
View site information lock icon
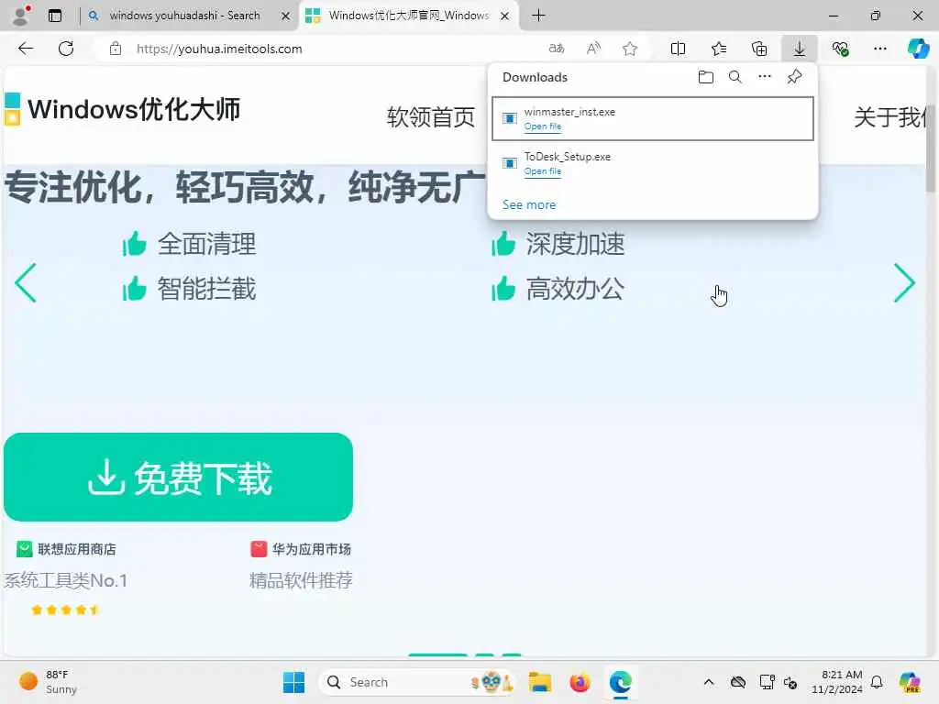(x=116, y=49)
